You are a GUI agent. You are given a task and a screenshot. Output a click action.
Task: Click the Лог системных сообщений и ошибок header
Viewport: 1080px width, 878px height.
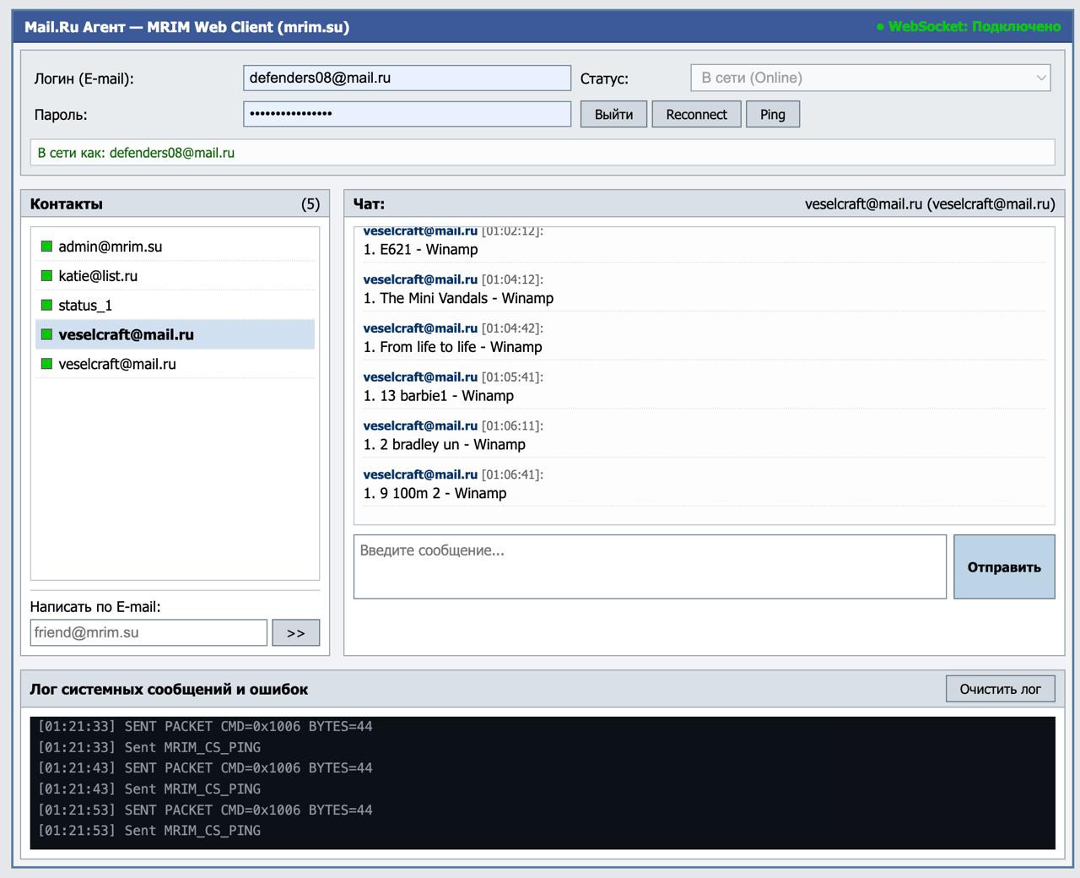(x=169, y=690)
